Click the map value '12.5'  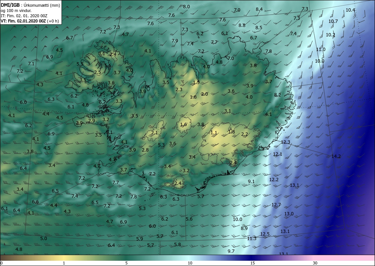click(265, 234)
